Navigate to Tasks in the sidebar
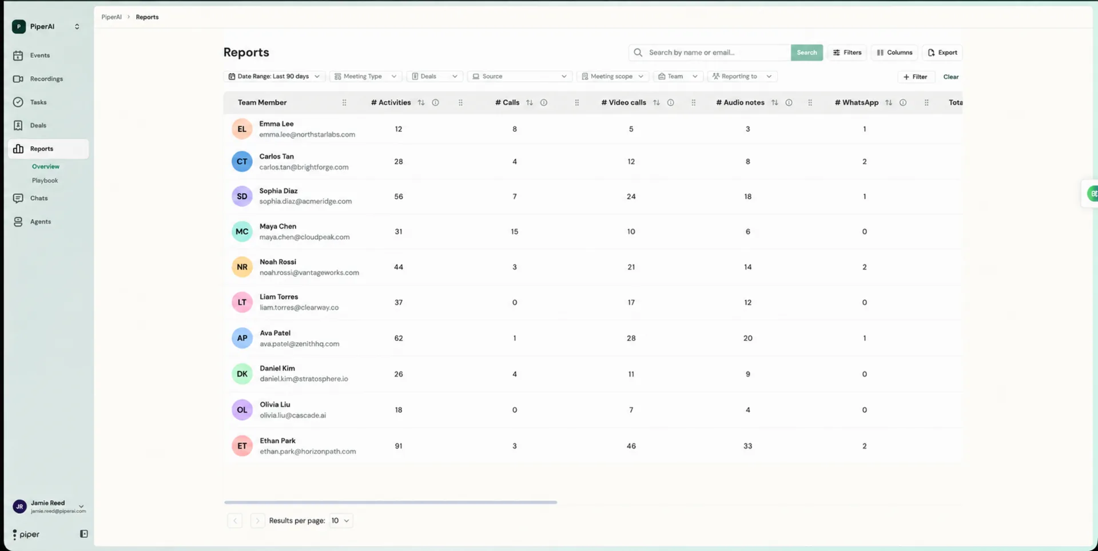Viewport: 1098px width, 551px height. click(x=49, y=102)
